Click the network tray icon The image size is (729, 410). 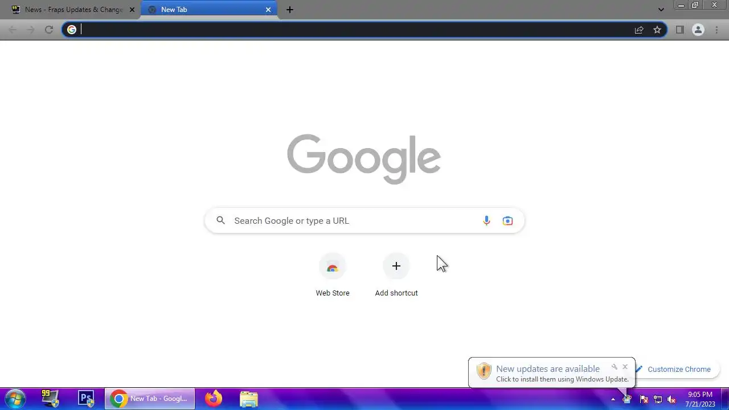[x=658, y=399]
